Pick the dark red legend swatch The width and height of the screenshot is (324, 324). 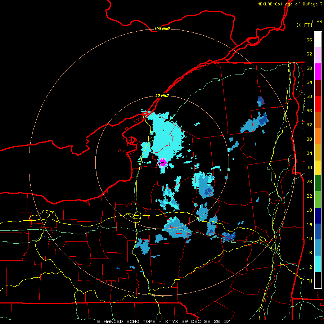coord(318,87)
